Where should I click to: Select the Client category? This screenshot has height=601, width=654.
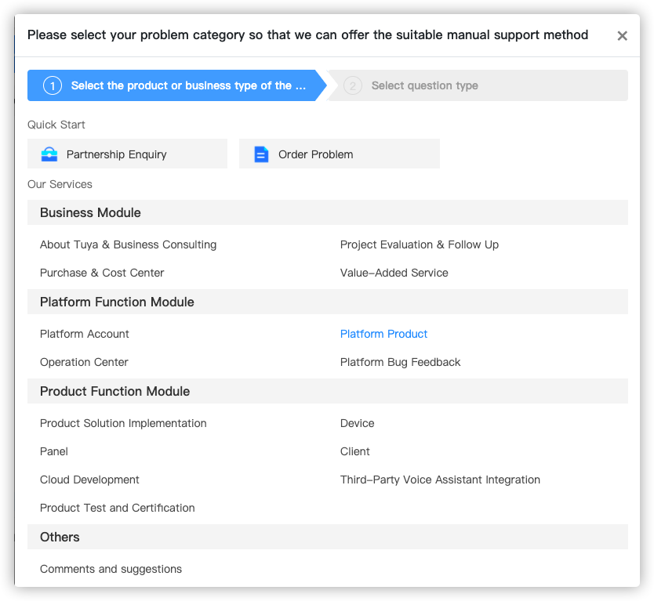(x=355, y=452)
